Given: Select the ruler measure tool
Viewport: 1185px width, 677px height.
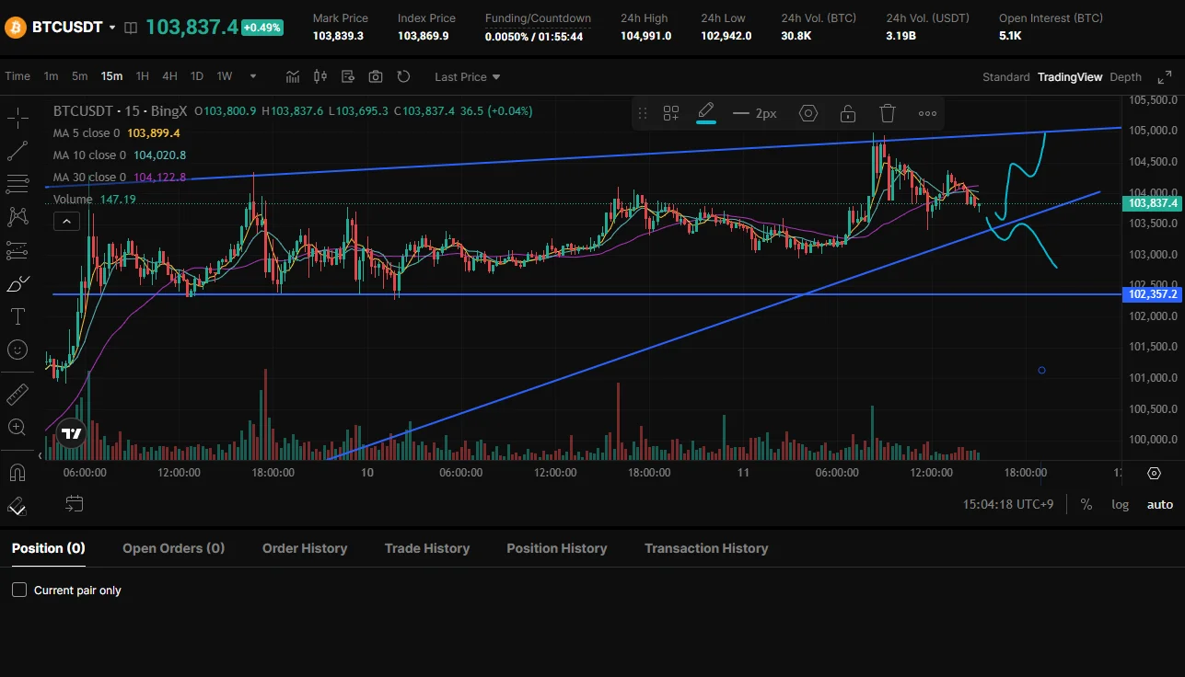Looking at the screenshot, I should coord(17,395).
